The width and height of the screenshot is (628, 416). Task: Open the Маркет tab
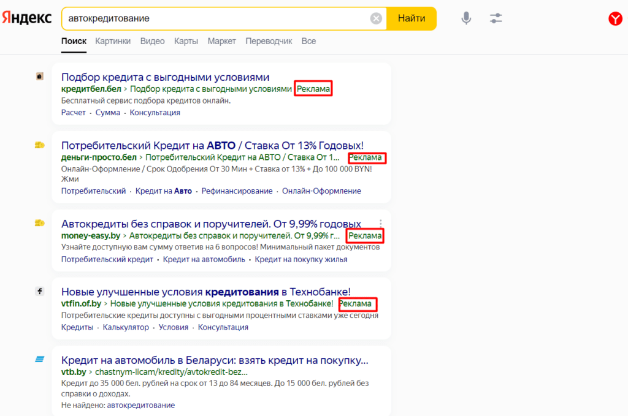pyautogui.click(x=221, y=41)
